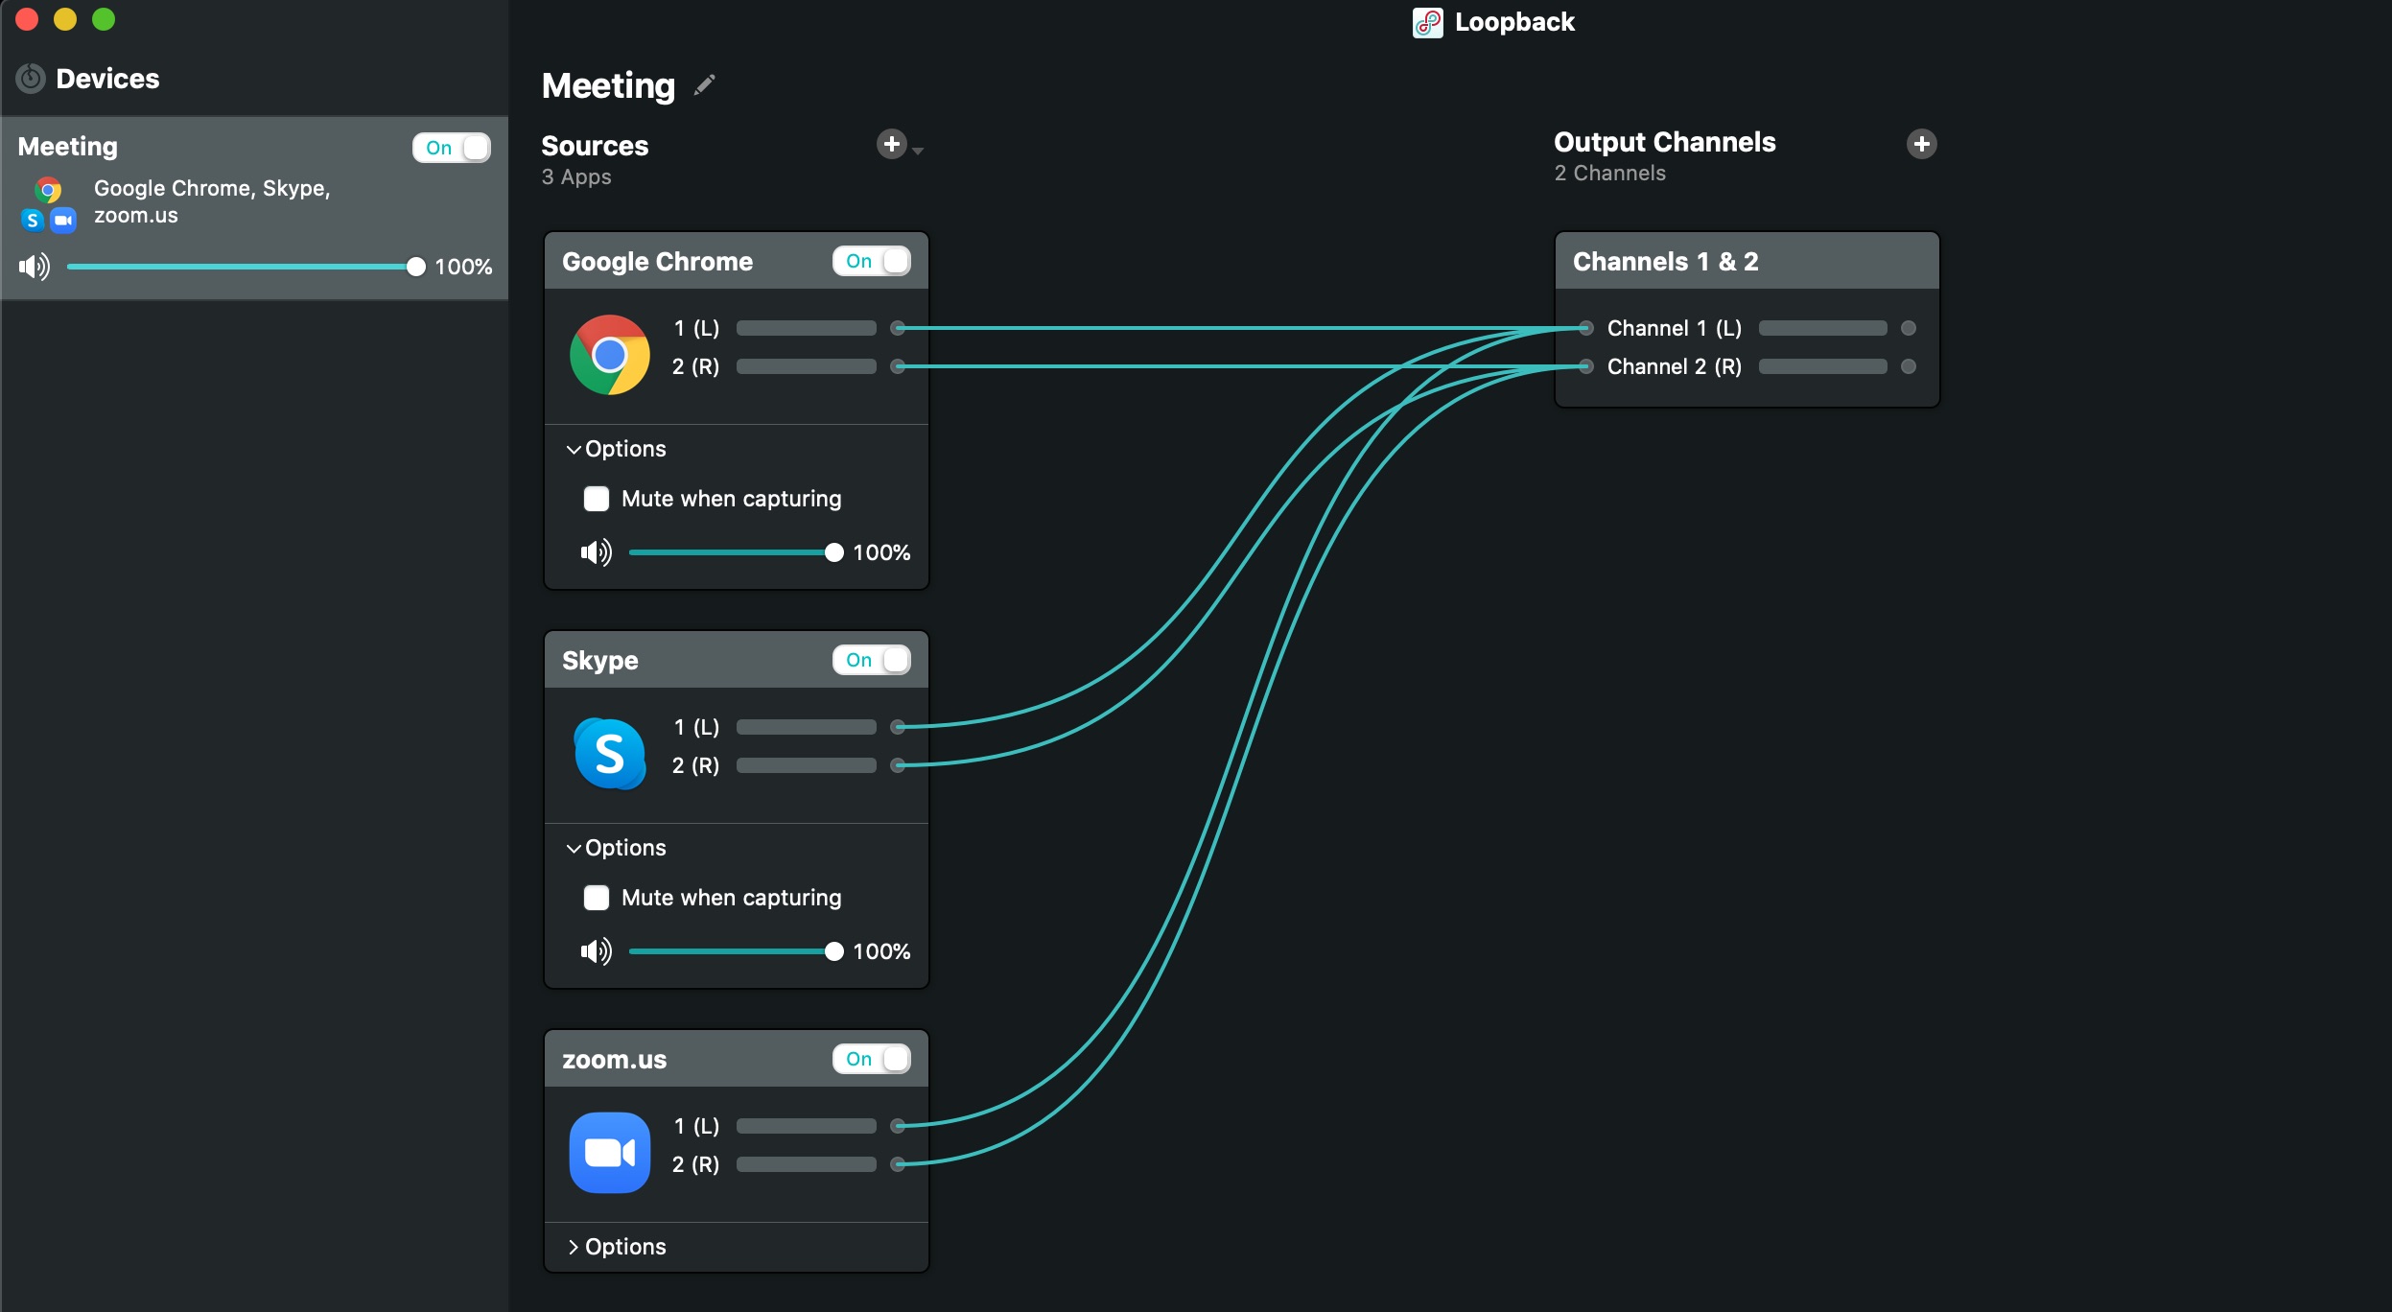This screenshot has height=1312, width=2392.
Task: Adjust Google Chrome volume slider
Action: pos(736,552)
